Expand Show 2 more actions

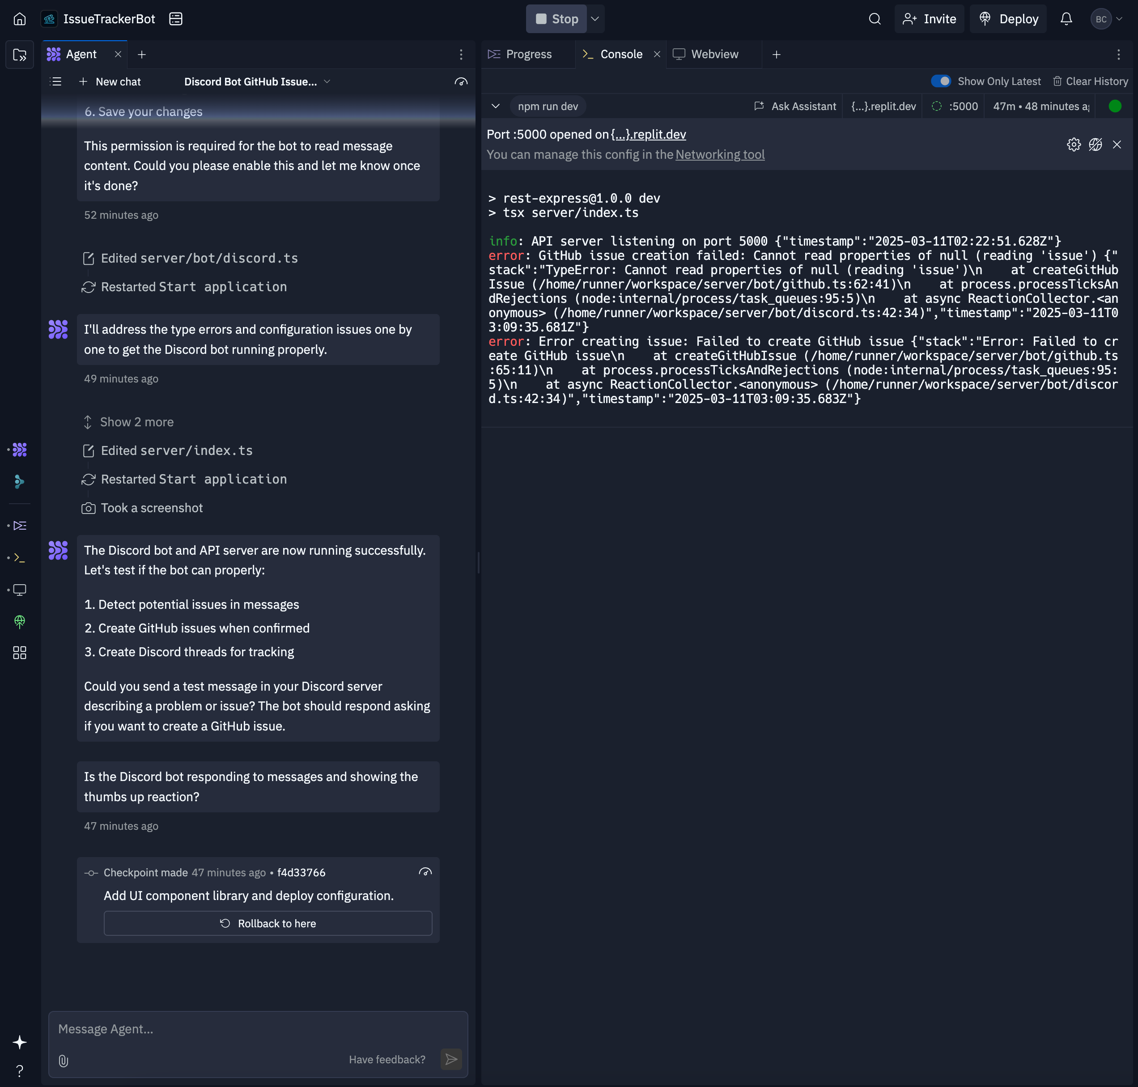pos(136,422)
